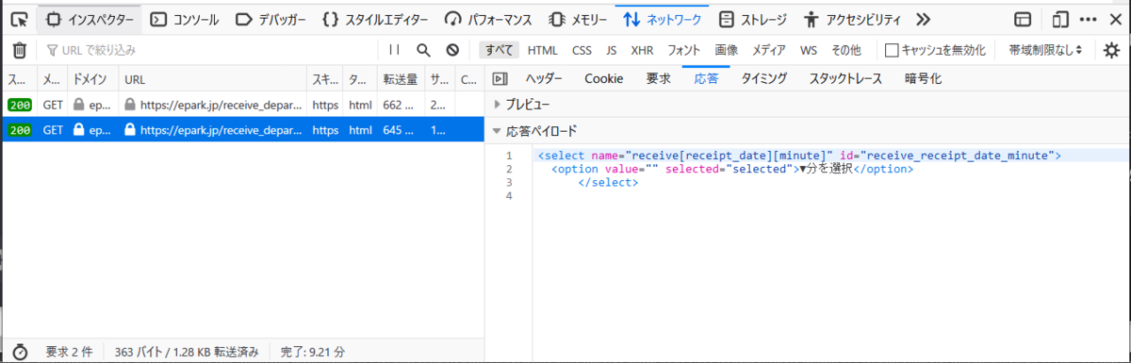Select the ネットワーク tab
The width and height of the screenshot is (1131, 363).
[x=662, y=19]
